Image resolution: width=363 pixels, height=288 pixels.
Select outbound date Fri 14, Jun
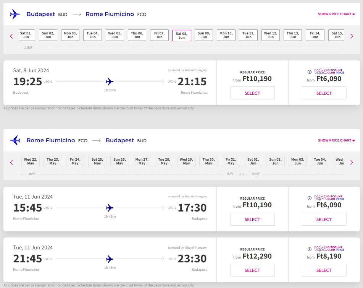tap(315, 35)
